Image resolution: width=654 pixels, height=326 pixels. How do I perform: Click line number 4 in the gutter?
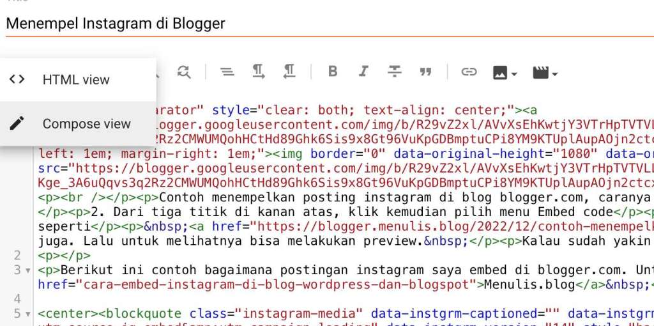17,299
